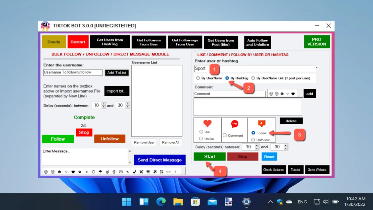
Task: Click the green Start button
Action: click(210, 157)
